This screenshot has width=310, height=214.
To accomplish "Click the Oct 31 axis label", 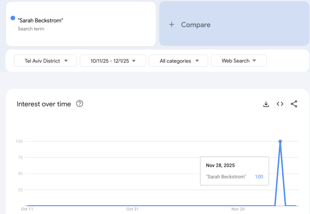I will 132,209.
